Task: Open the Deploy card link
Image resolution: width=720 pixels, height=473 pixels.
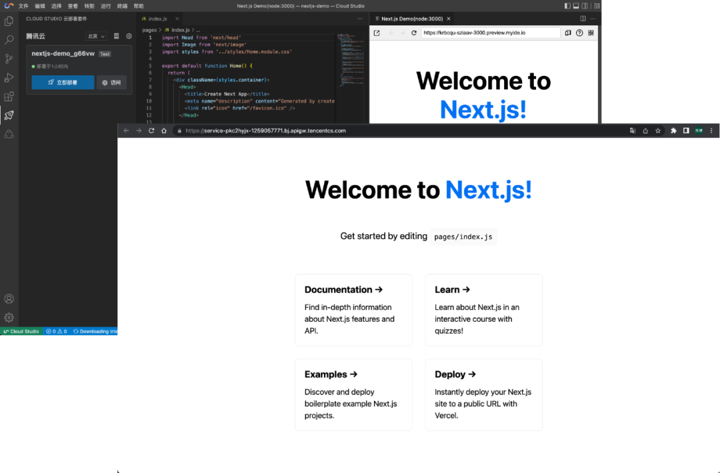Action: 484,395
